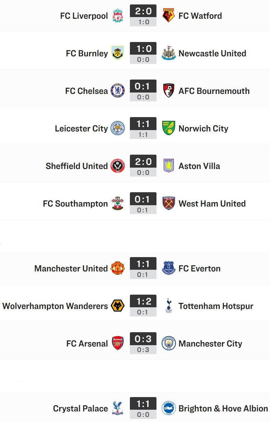Click the Aston Villa team name
The width and height of the screenshot is (270, 422).
tap(199, 166)
